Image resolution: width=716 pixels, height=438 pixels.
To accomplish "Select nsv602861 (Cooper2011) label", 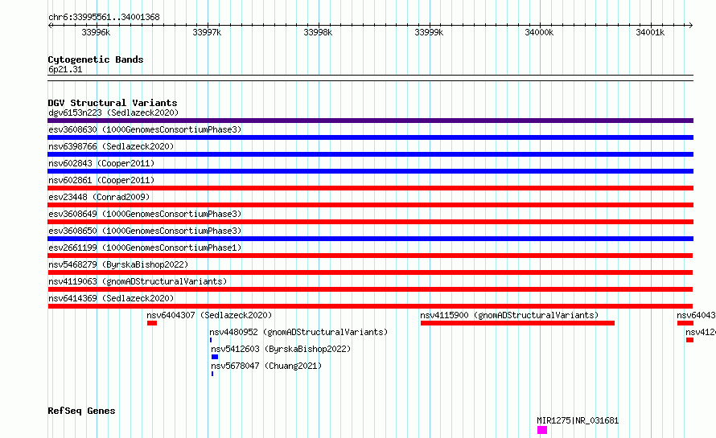I will pyautogui.click(x=101, y=180).
